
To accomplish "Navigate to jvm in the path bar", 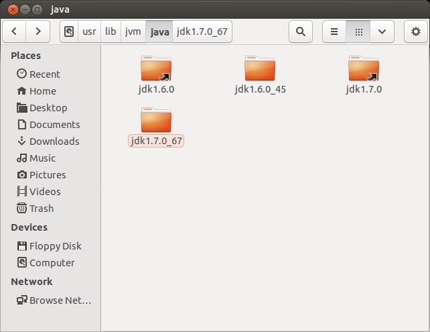I will click(133, 32).
